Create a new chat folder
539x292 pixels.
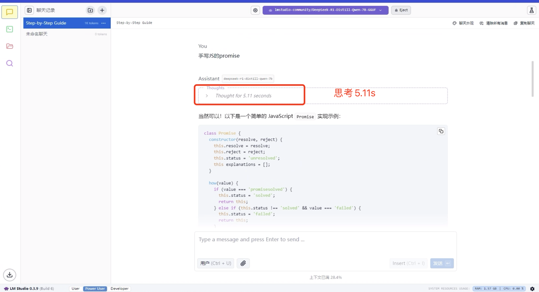90,10
